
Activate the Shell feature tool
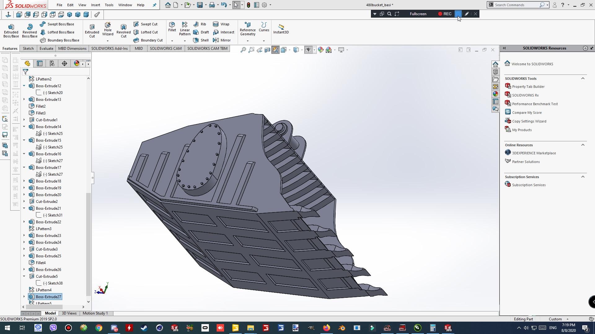pos(201,40)
